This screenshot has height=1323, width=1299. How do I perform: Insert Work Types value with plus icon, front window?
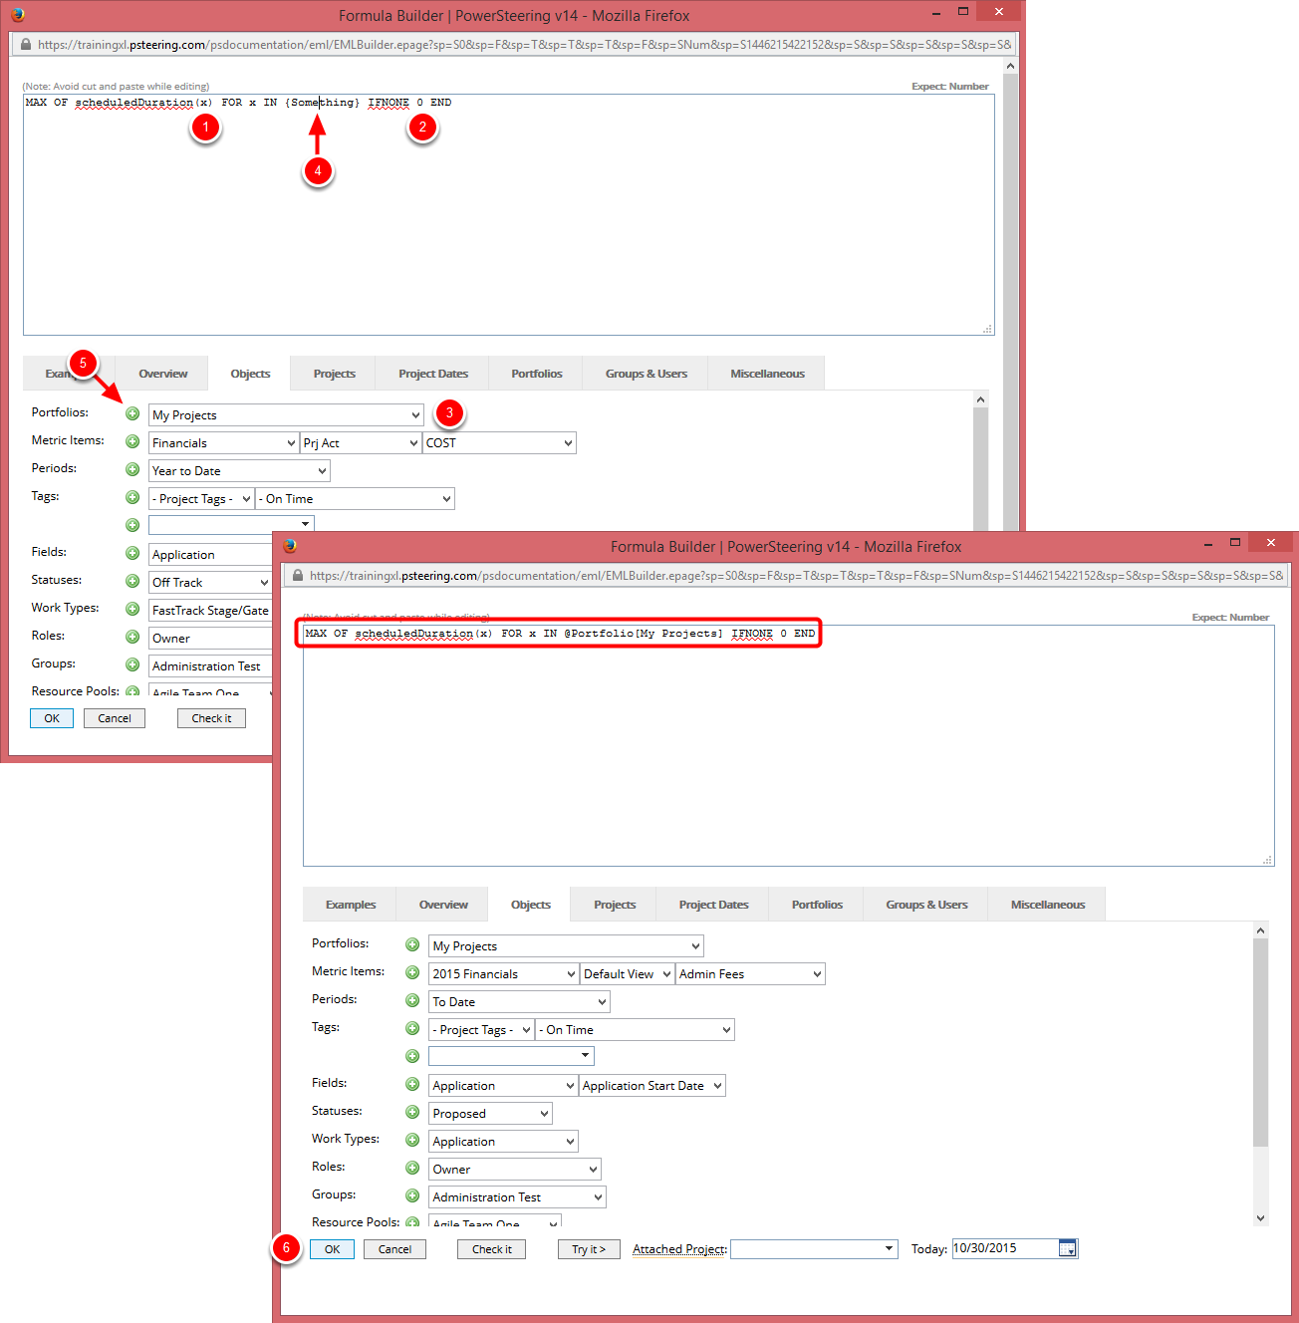coord(412,1140)
